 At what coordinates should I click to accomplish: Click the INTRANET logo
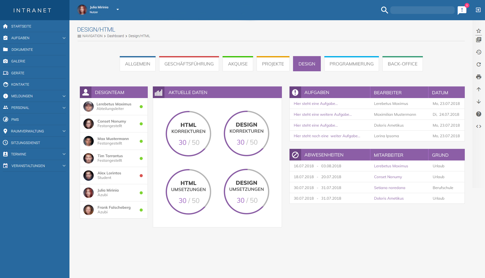(x=33, y=10)
